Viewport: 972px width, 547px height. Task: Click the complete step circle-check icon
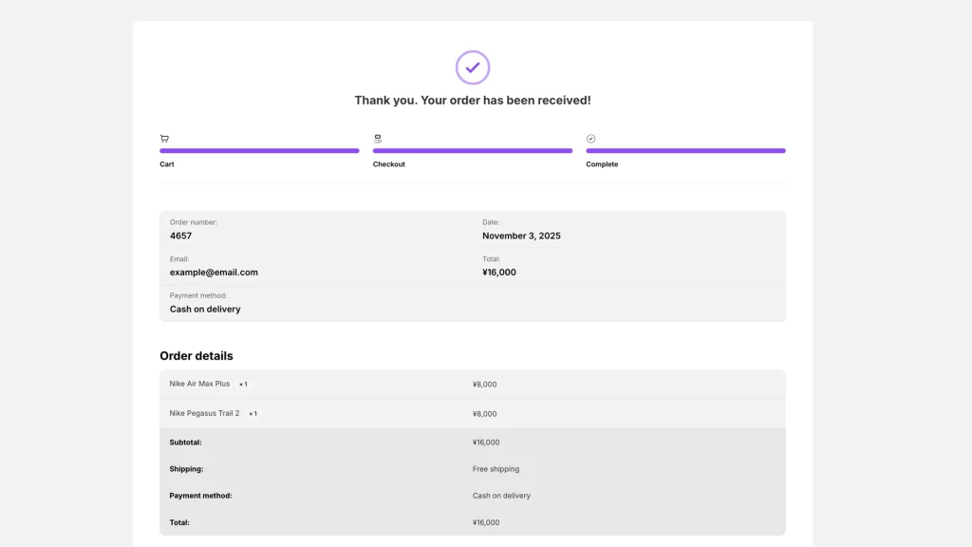click(590, 139)
